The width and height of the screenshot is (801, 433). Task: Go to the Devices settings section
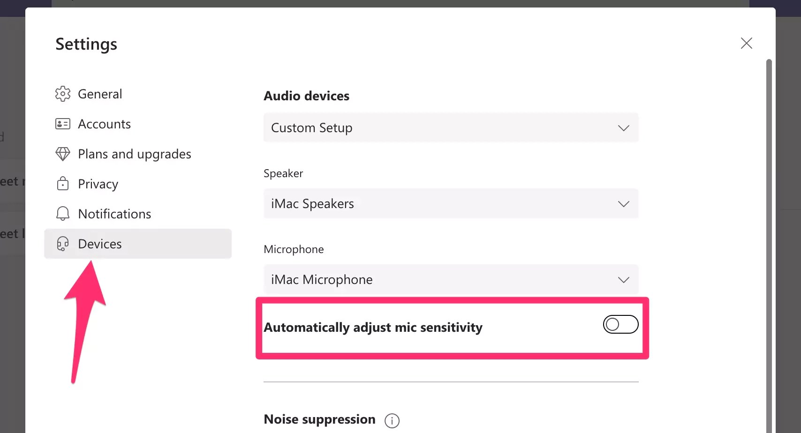point(99,244)
